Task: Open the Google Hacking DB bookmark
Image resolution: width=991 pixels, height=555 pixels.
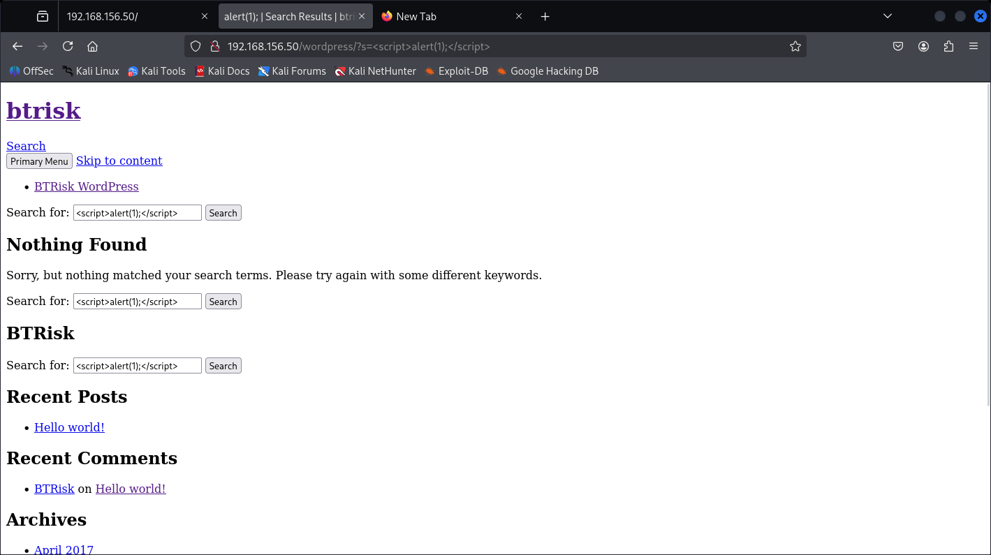Action: [548, 71]
